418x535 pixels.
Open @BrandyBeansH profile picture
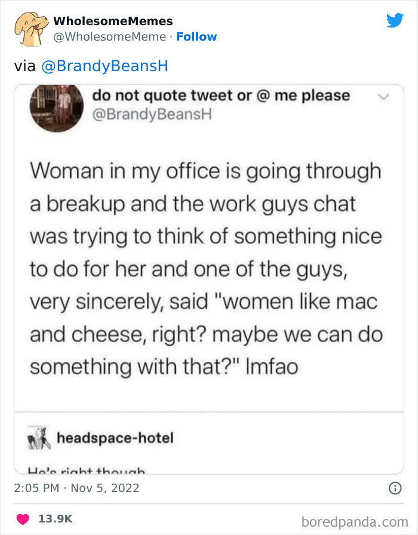click(x=56, y=108)
